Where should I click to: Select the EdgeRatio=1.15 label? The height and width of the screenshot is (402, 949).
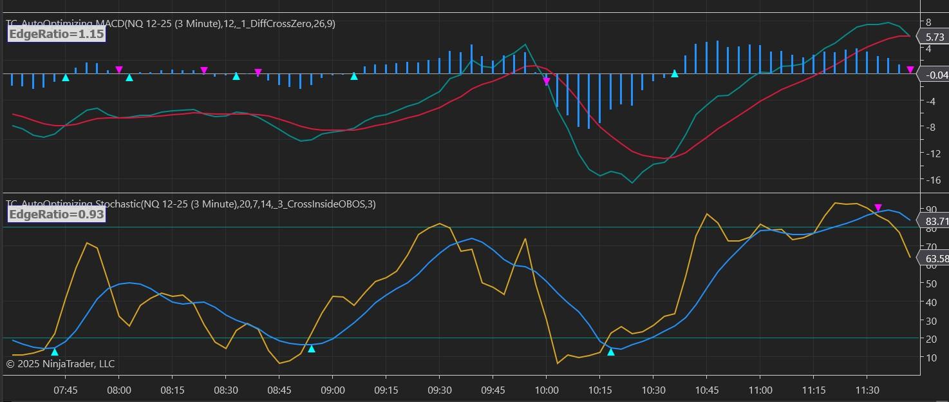click(57, 34)
